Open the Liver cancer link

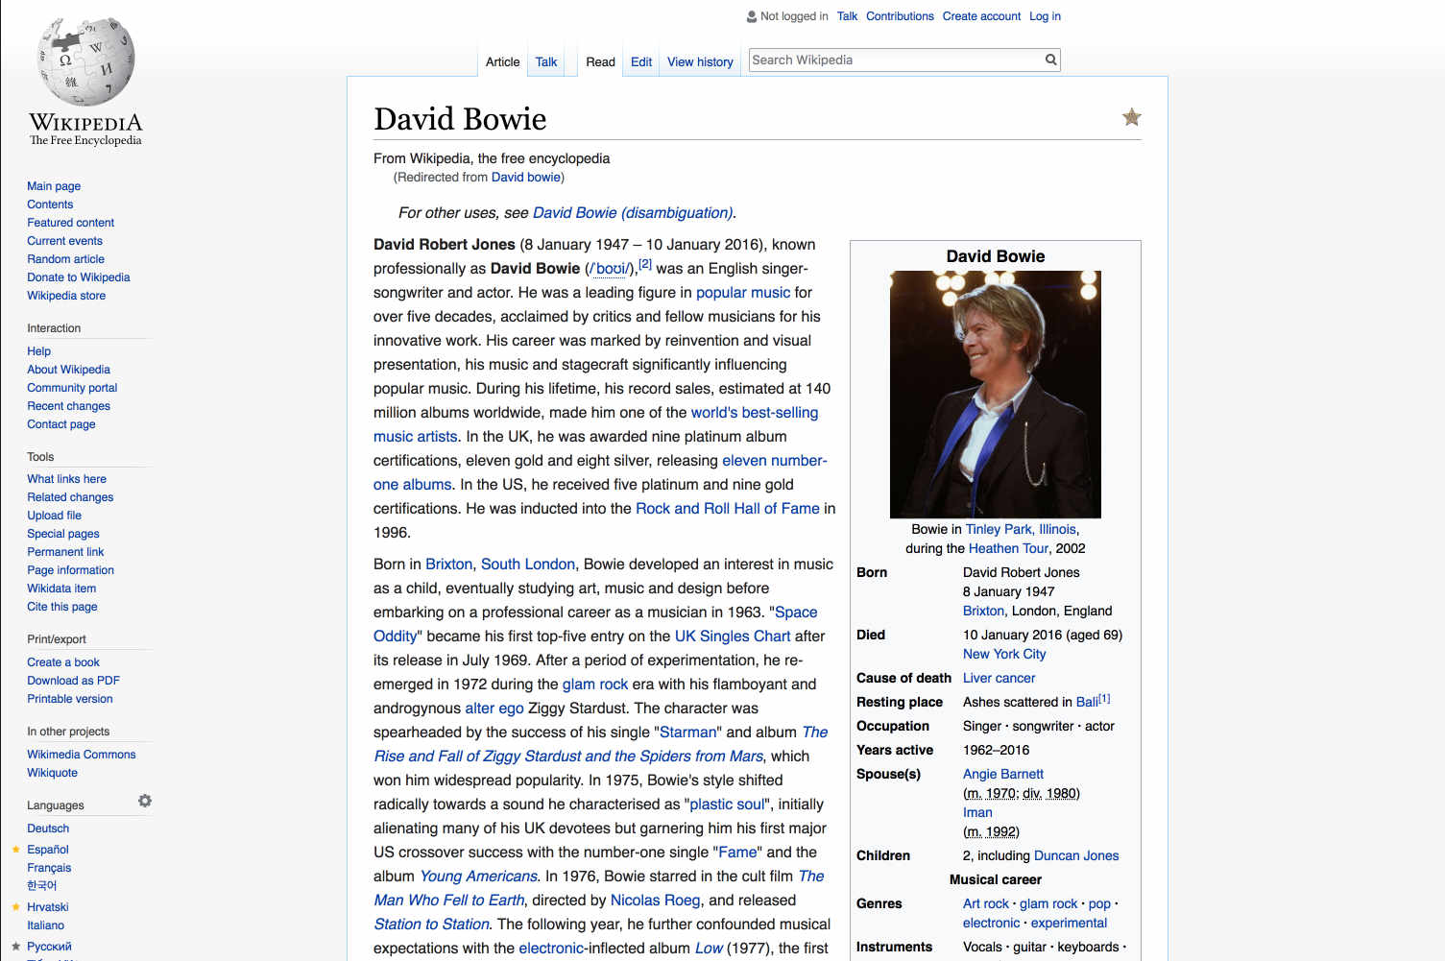tap(999, 678)
